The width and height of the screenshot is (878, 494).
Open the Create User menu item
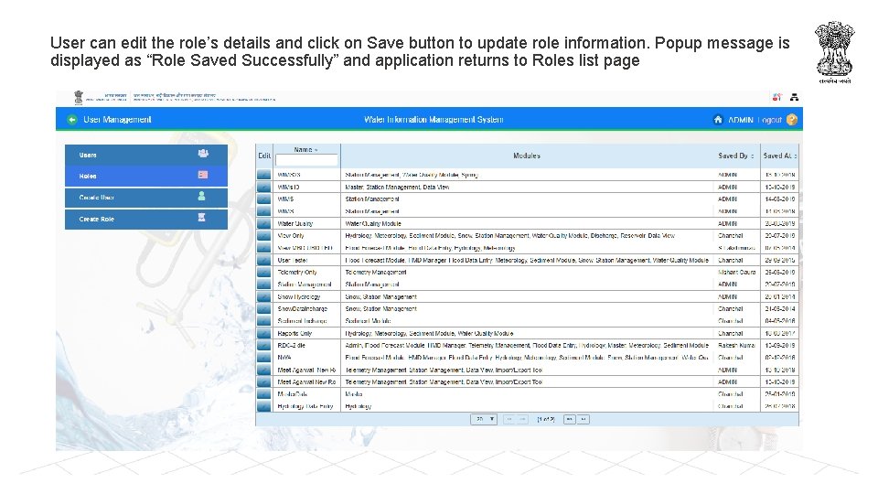coord(146,198)
